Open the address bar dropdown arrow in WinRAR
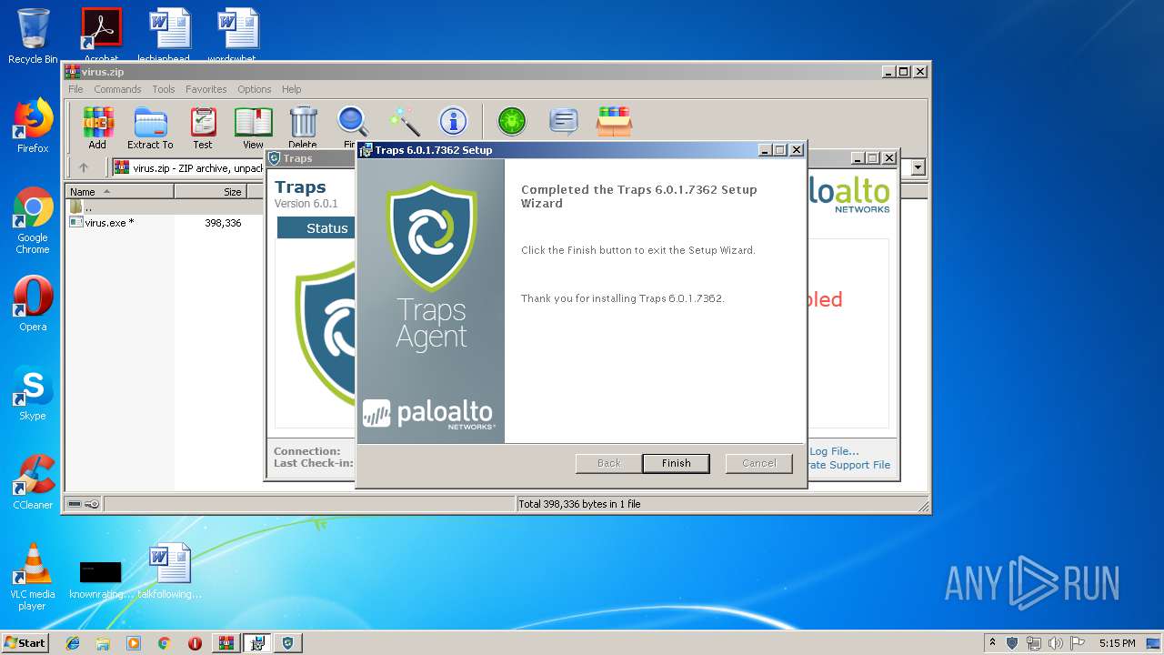The height and width of the screenshot is (655, 1164). coord(918,167)
